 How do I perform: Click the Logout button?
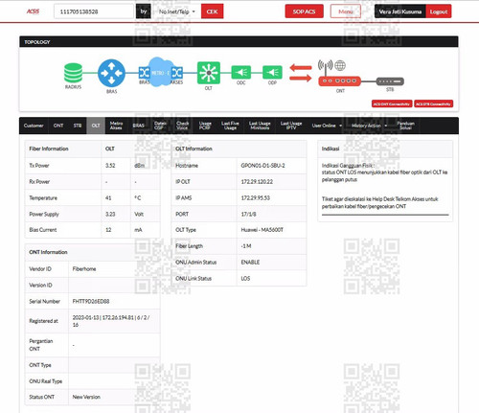point(439,11)
